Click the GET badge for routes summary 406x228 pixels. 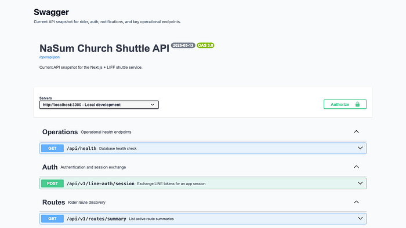(52, 219)
